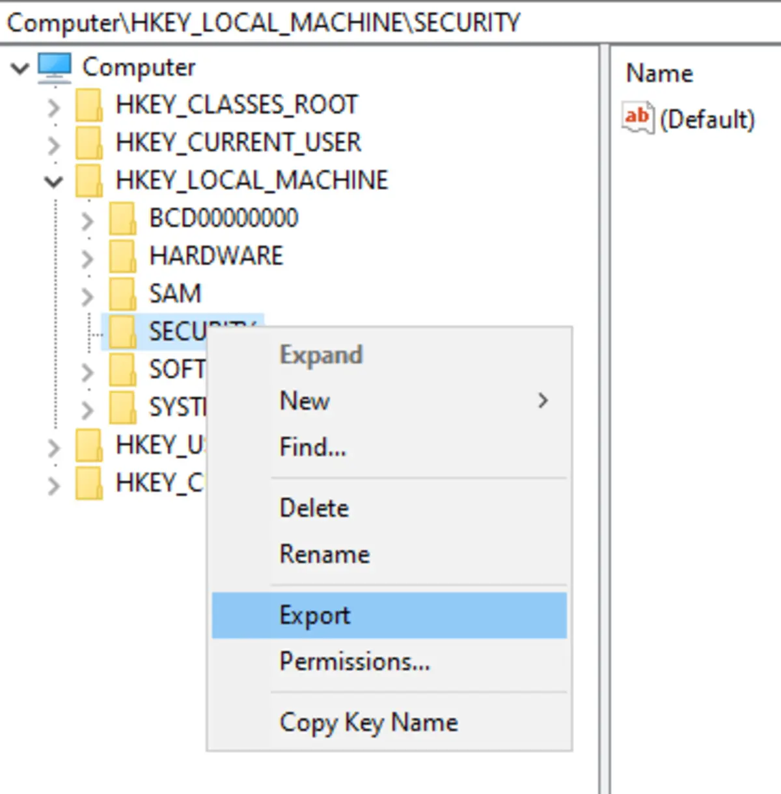Select the HKEY_CURRENT_USER tree label
The width and height of the screenshot is (781, 794).
click(238, 143)
